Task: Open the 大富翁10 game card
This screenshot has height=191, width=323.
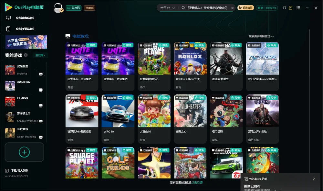Action: pos(154,119)
